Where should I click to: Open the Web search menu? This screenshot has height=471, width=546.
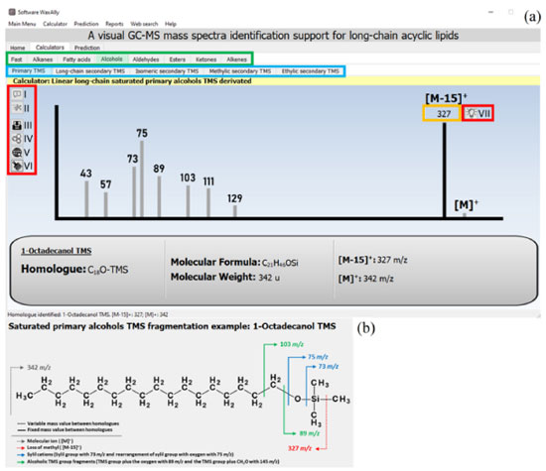[x=144, y=24]
